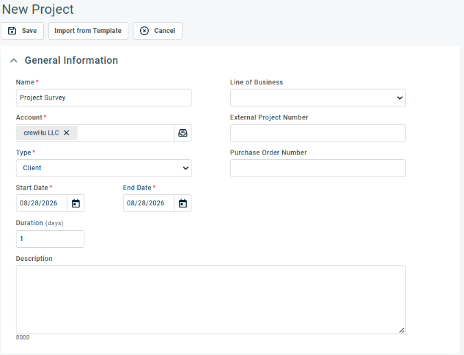Viewport: 464px width, 355px height.
Task: Collapse the General Information section
Action: point(14,60)
